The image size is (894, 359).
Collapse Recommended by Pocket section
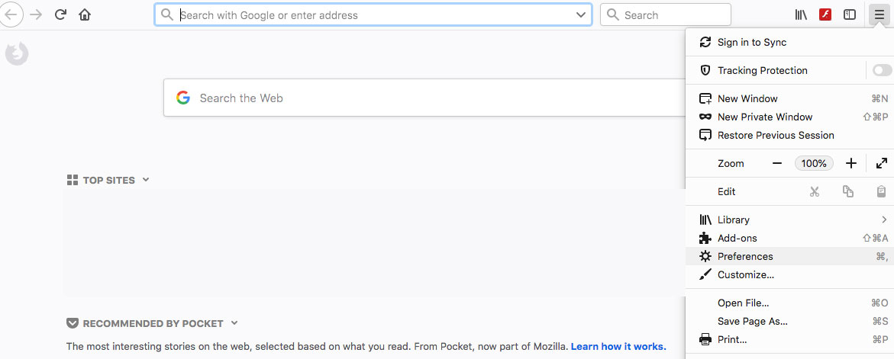[234, 323]
